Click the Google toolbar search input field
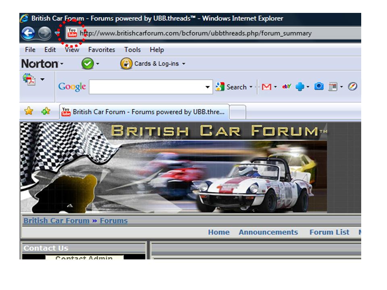 (x=147, y=87)
